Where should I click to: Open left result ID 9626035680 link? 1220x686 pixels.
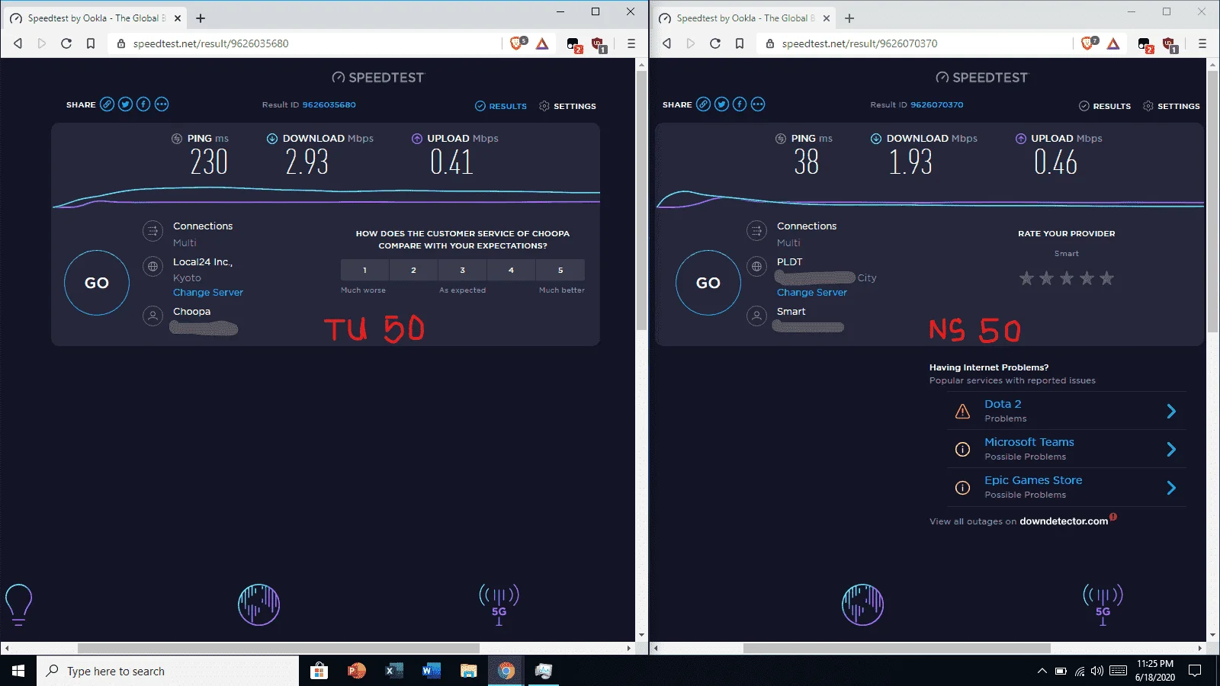tap(329, 105)
